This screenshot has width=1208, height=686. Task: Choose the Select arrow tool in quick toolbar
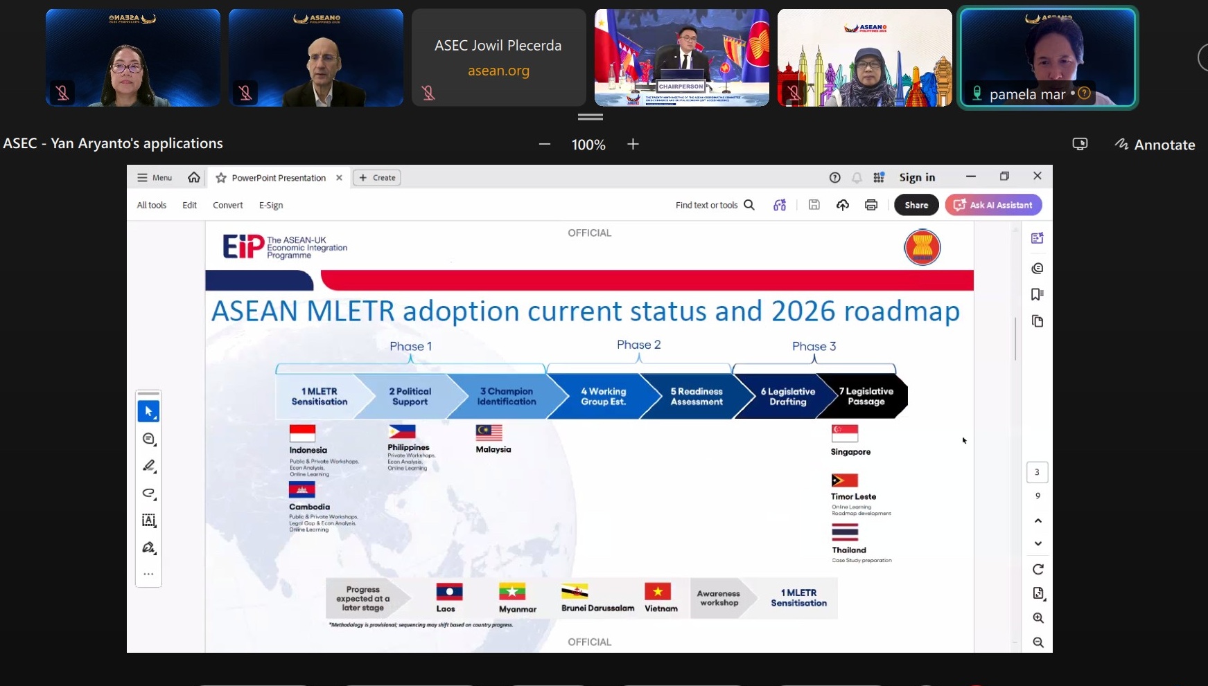click(148, 411)
